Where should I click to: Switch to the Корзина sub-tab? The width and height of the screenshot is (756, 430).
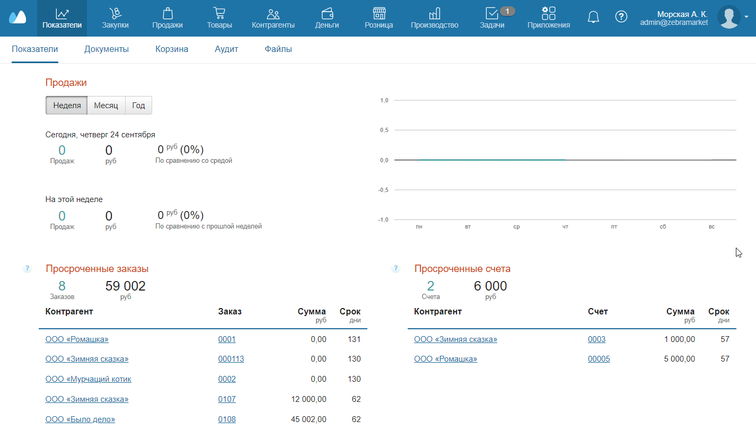click(x=172, y=49)
